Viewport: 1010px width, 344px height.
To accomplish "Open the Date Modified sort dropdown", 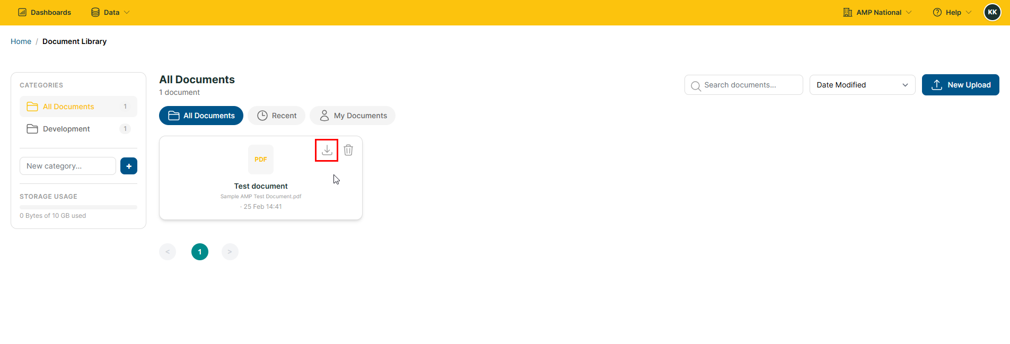I will pyautogui.click(x=862, y=85).
